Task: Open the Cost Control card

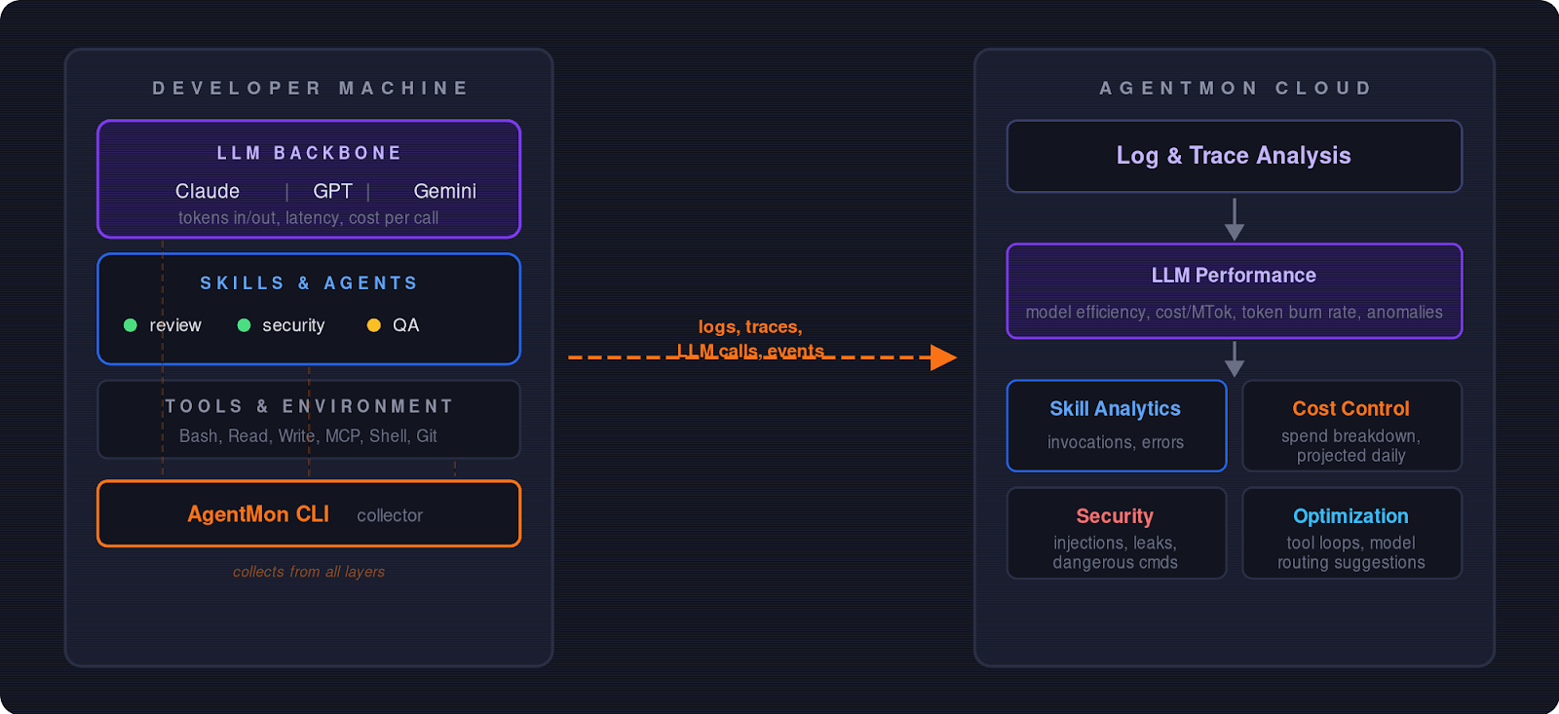Action: tap(1351, 426)
